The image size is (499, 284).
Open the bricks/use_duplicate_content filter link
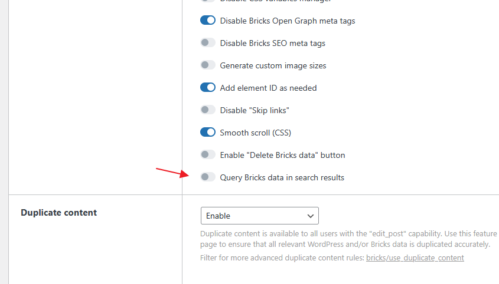click(x=415, y=257)
